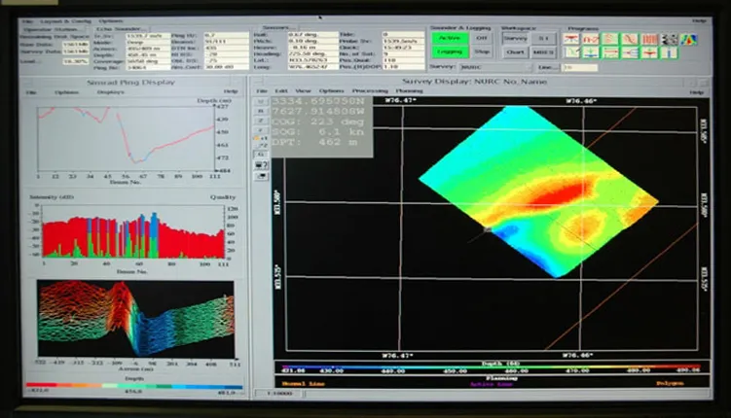This screenshot has width=731, height=418.
Task: Open the red horizontal lines program icon
Action: 609,52
